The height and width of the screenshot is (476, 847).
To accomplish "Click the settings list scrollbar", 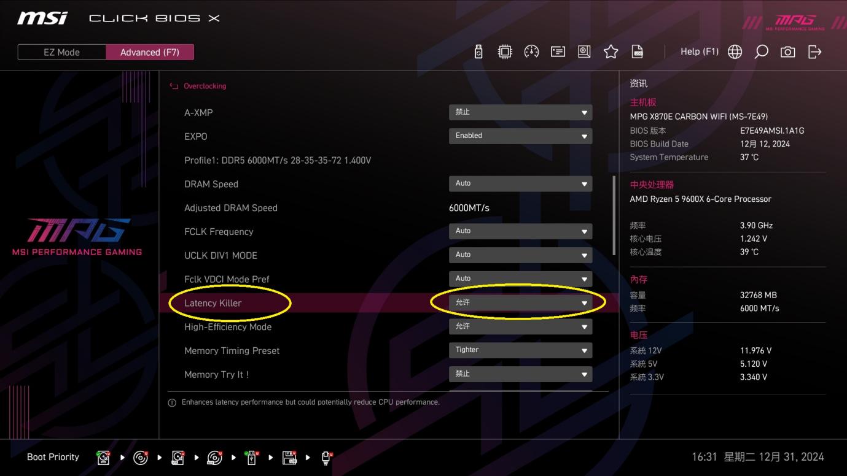I will [614, 216].
